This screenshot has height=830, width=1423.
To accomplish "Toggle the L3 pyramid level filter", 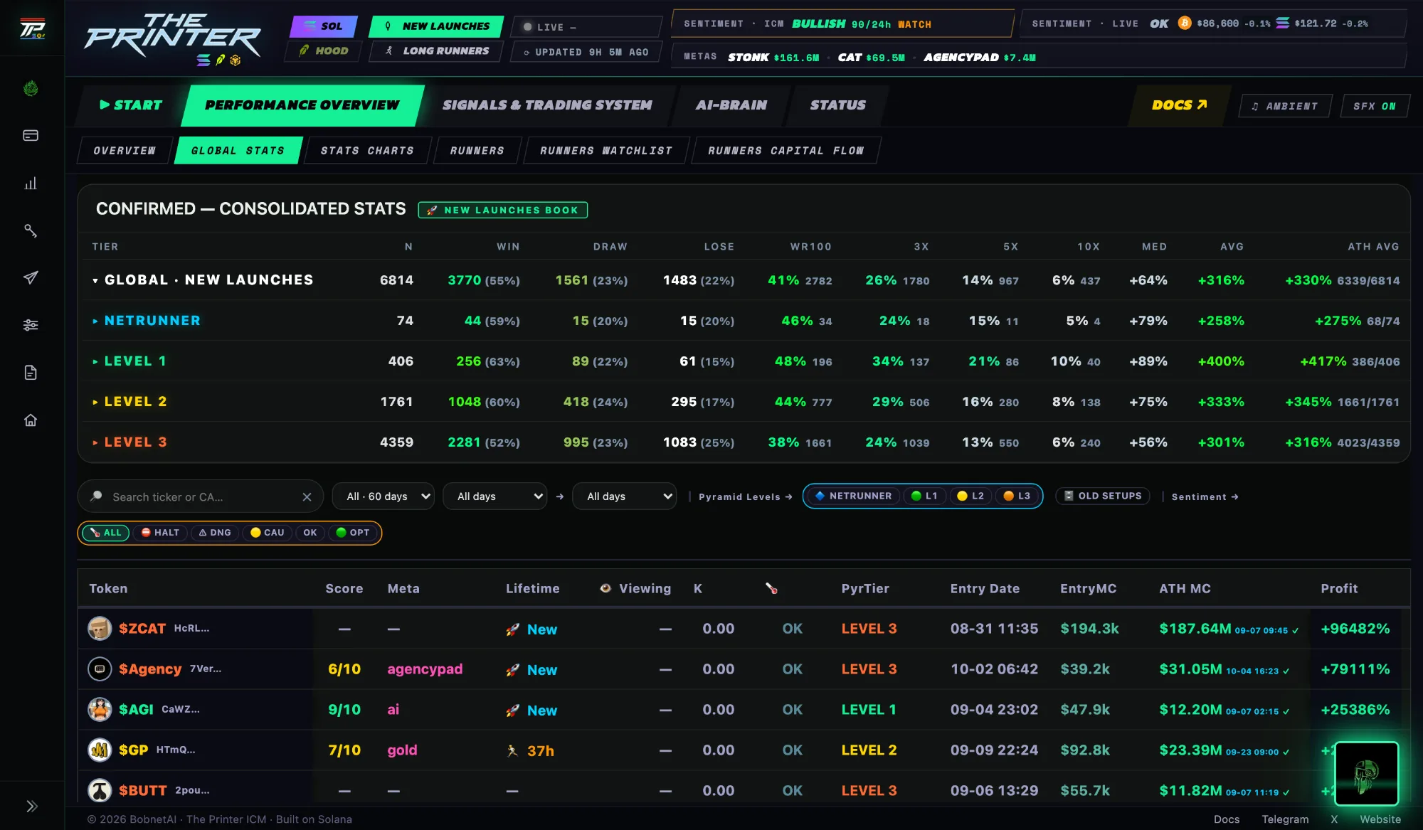I will pos(1017,496).
